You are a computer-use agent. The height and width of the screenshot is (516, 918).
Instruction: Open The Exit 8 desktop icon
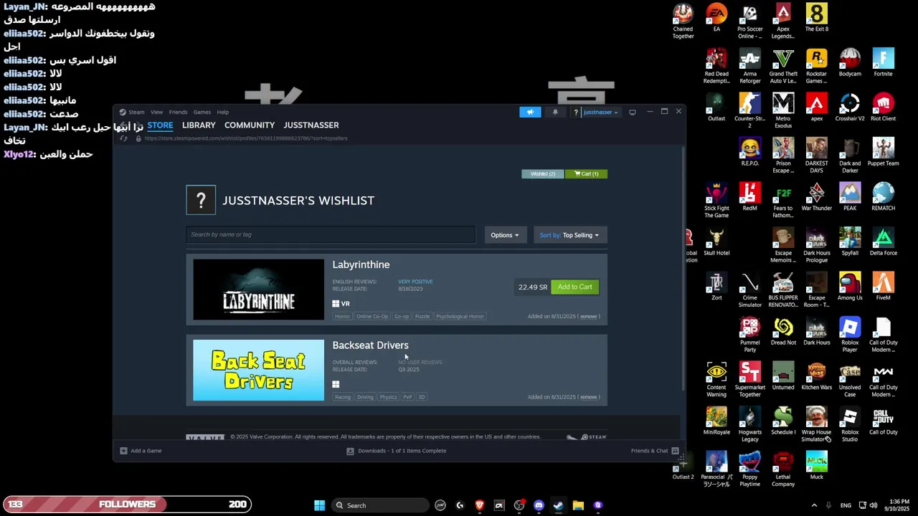(x=816, y=19)
